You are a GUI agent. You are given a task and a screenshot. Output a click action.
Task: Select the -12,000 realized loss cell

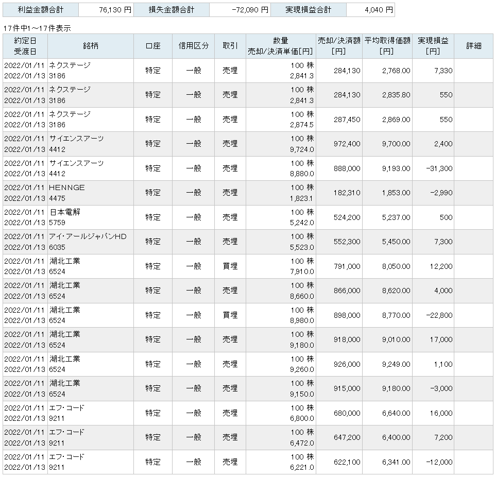point(433,462)
